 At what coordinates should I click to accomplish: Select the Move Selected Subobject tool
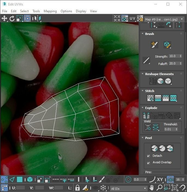pos(4,19)
